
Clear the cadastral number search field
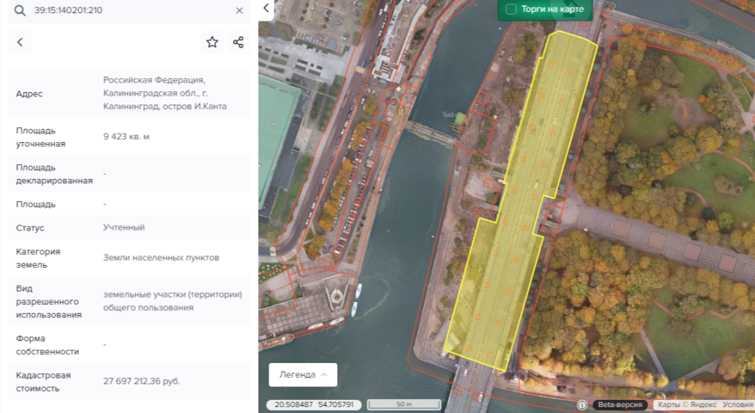click(x=240, y=10)
